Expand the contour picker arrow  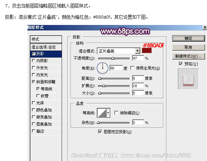click(x=108, y=113)
